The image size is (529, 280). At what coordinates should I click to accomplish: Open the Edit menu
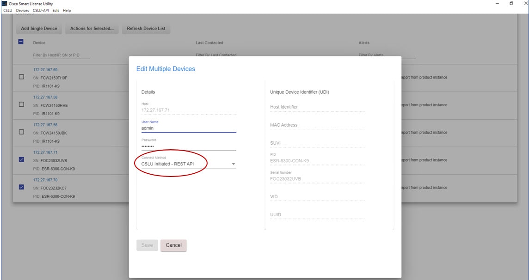(x=55, y=11)
